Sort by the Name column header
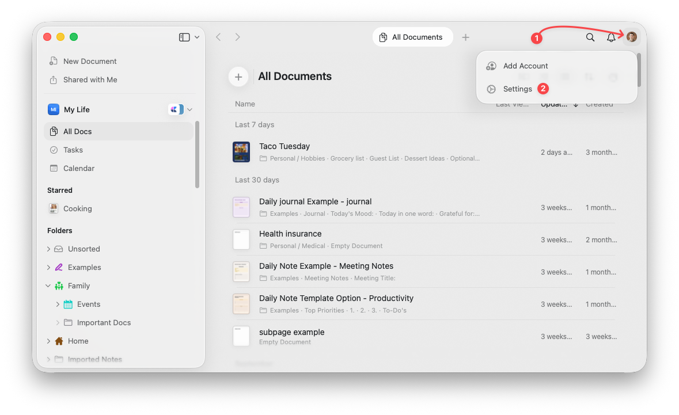The image size is (679, 415). [245, 104]
